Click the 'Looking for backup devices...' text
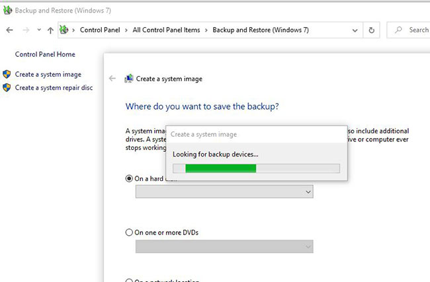 215,154
